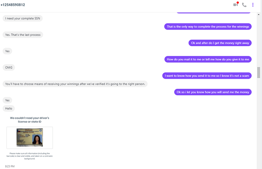Click the vertical scrollbar thumb
Viewport: 262px width, 169px height.
tap(259, 72)
